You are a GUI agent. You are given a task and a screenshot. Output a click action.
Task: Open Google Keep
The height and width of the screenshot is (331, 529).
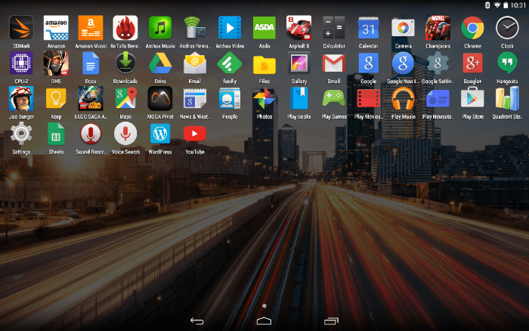coord(56,98)
